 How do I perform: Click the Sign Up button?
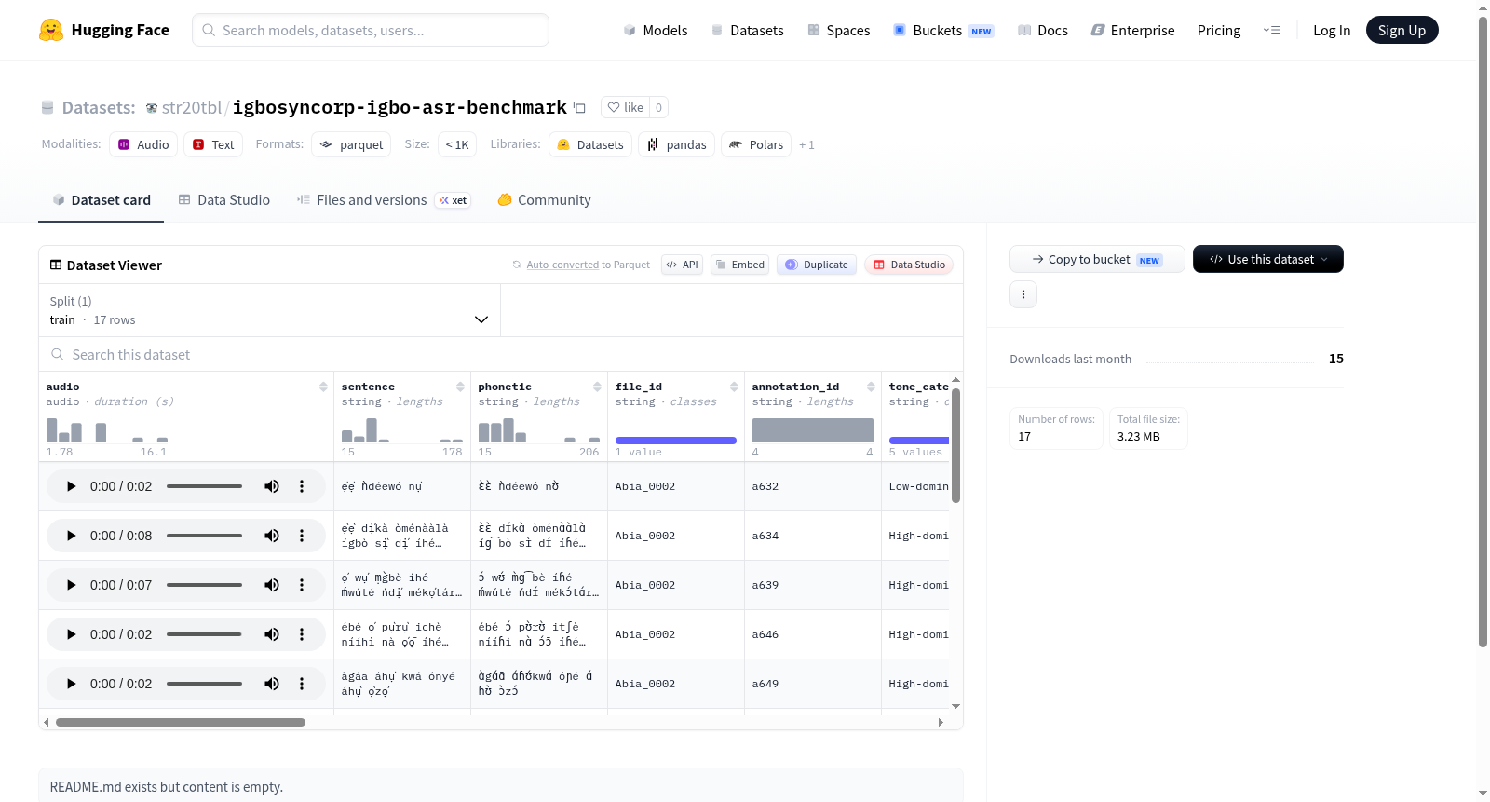(x=1402, y=30)
